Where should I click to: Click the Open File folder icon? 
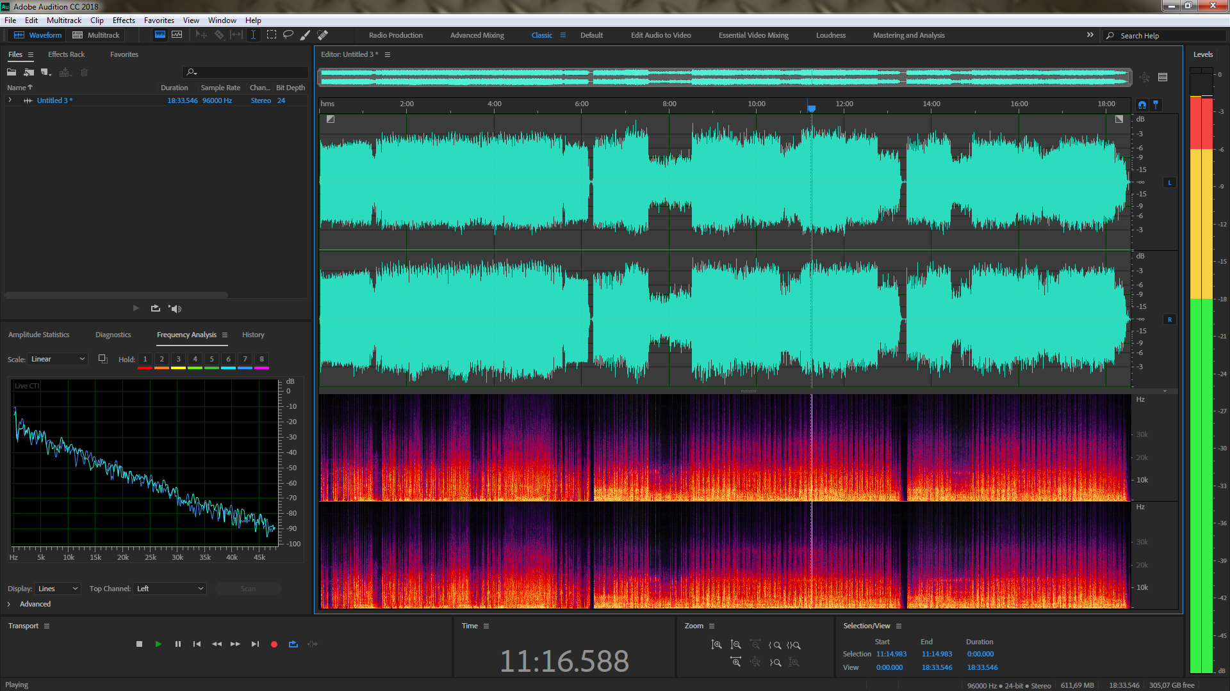click(12, 72)
